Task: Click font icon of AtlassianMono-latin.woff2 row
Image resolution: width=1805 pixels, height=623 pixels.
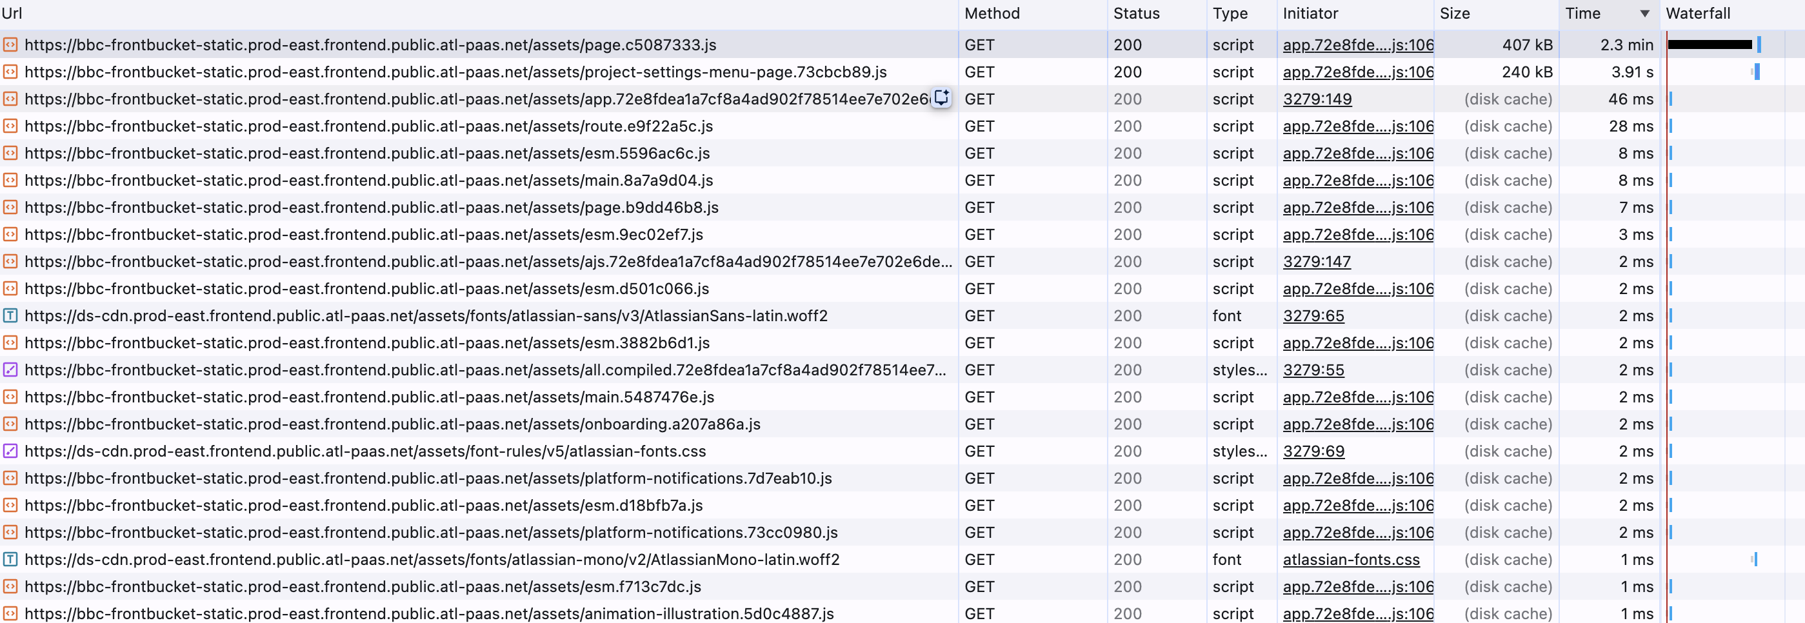Action: (10, 559)
